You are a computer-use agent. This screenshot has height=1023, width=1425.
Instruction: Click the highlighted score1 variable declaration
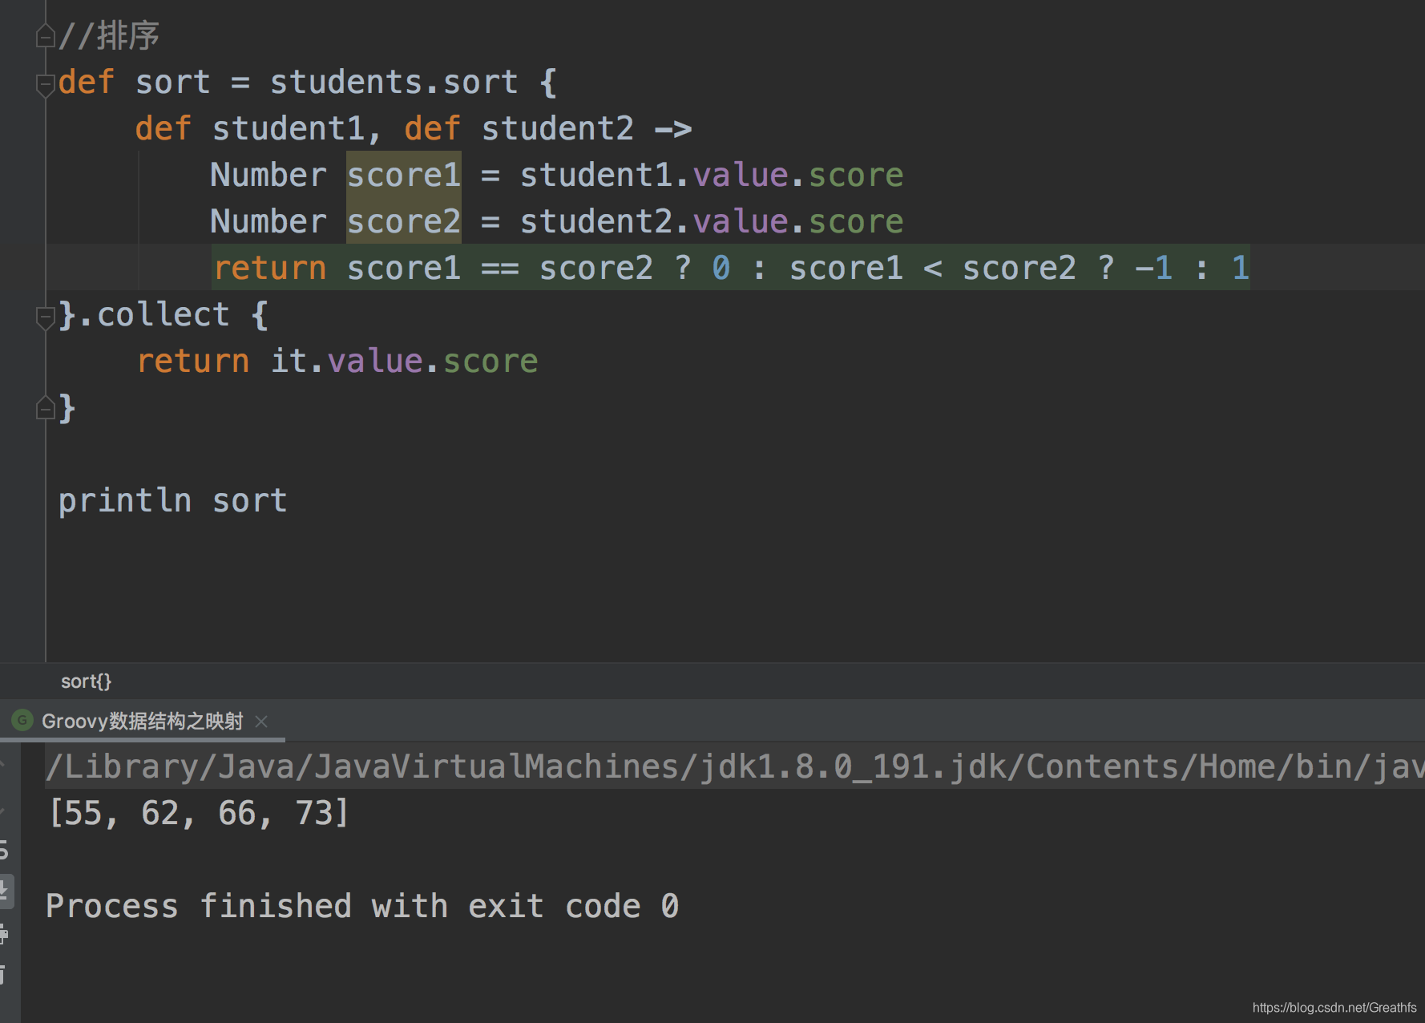pos(404,175)
